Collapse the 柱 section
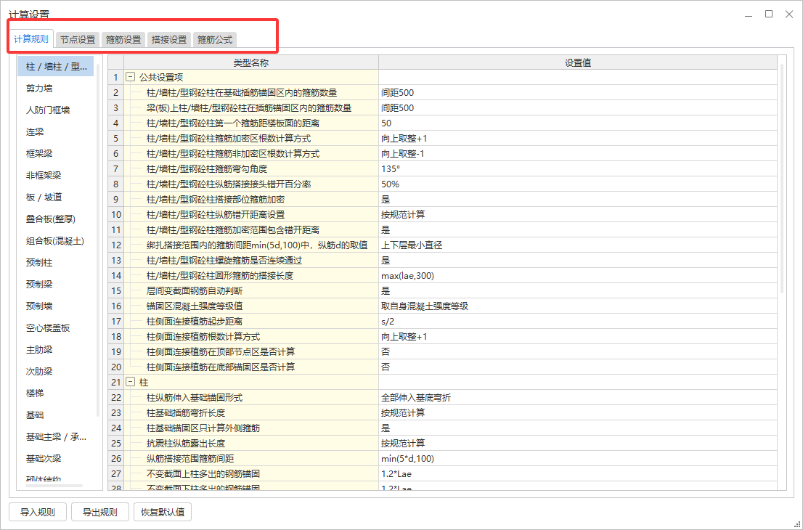The width and height of the screenshot is (803, 530). (x=131, y=382)
